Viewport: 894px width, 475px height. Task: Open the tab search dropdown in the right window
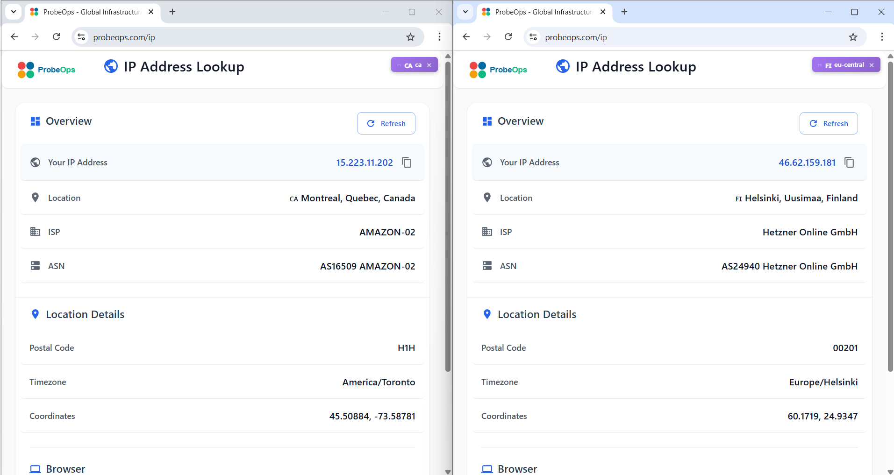click(465, 12)
